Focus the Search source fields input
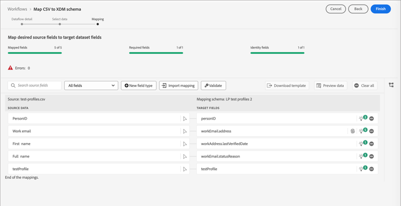 (35, 85)
